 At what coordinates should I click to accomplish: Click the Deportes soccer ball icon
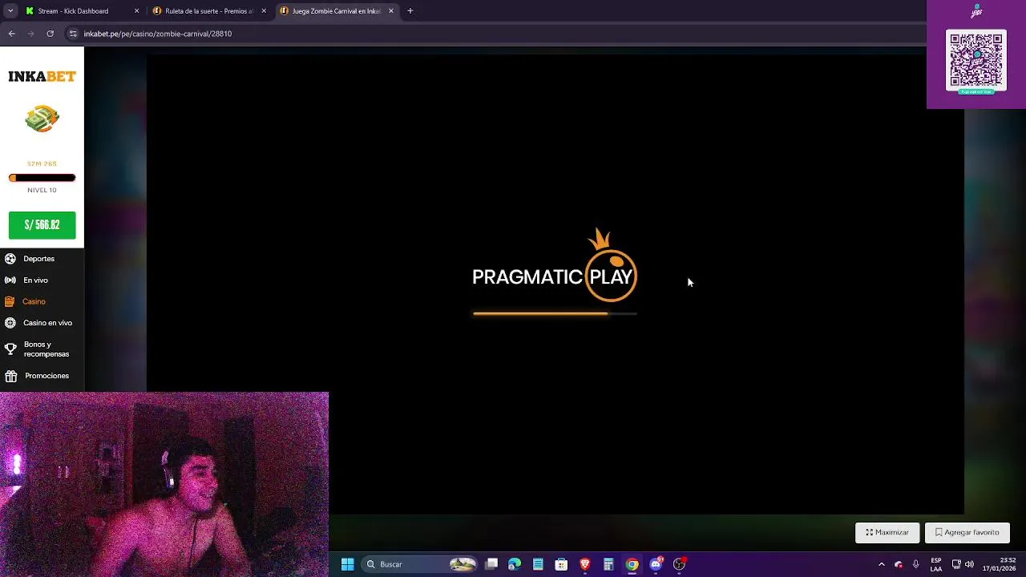(x=10, y=259)
